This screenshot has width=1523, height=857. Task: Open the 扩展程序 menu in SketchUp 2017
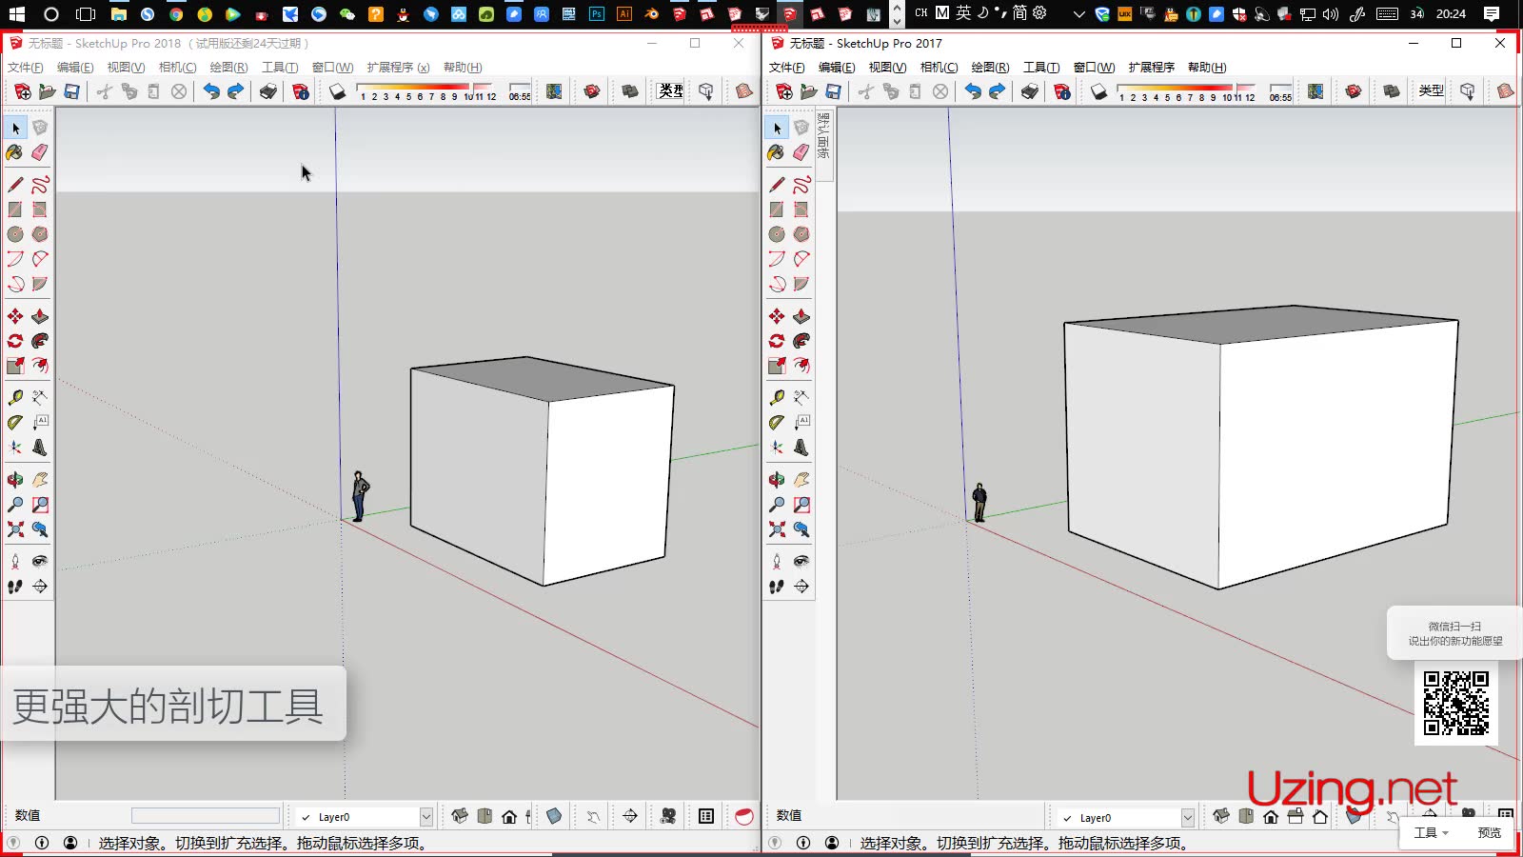tap(1151, 67)
